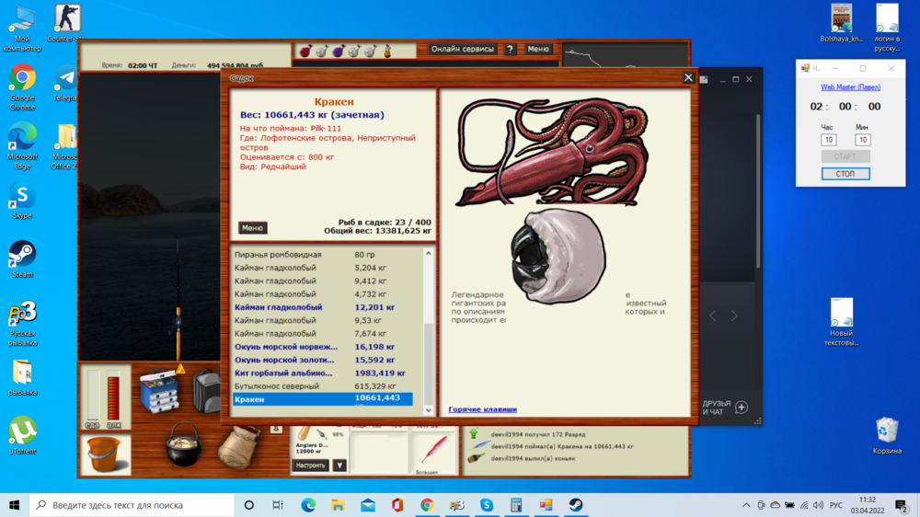Click the kraken beak image
This screenshot has height=517, width=920.
558,257
